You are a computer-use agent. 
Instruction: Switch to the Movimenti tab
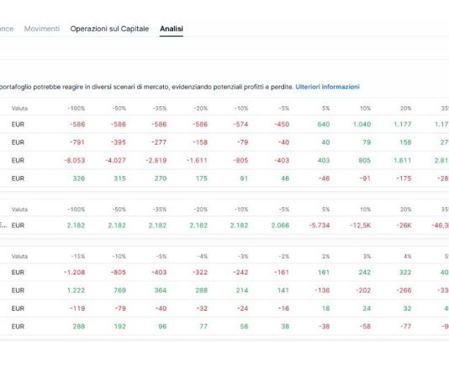(x=42, y=29)
